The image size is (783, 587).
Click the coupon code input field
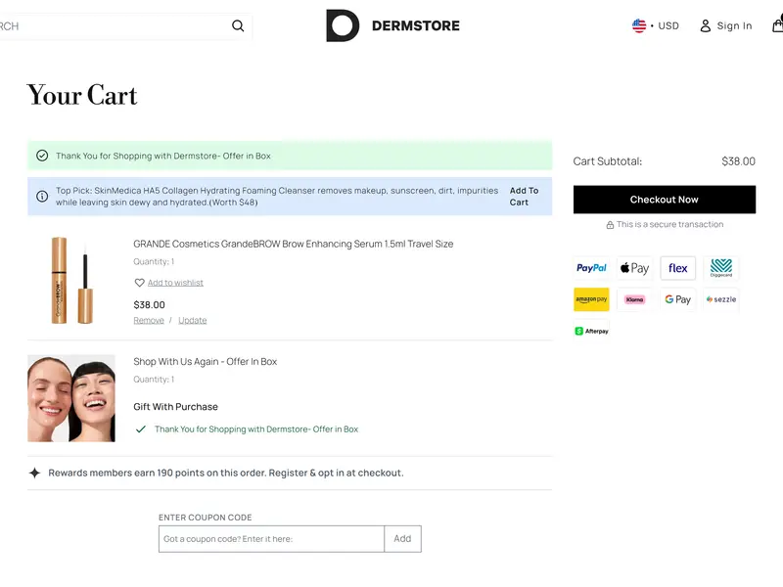271,539
